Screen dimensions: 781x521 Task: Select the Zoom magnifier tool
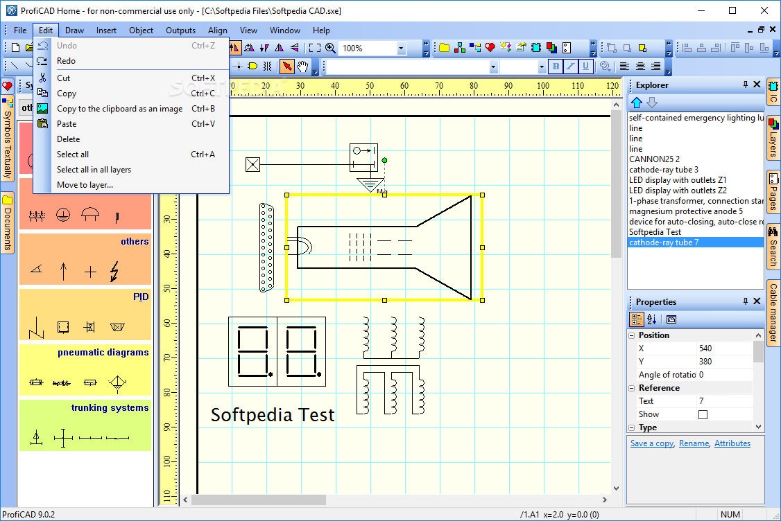[329, 48]
